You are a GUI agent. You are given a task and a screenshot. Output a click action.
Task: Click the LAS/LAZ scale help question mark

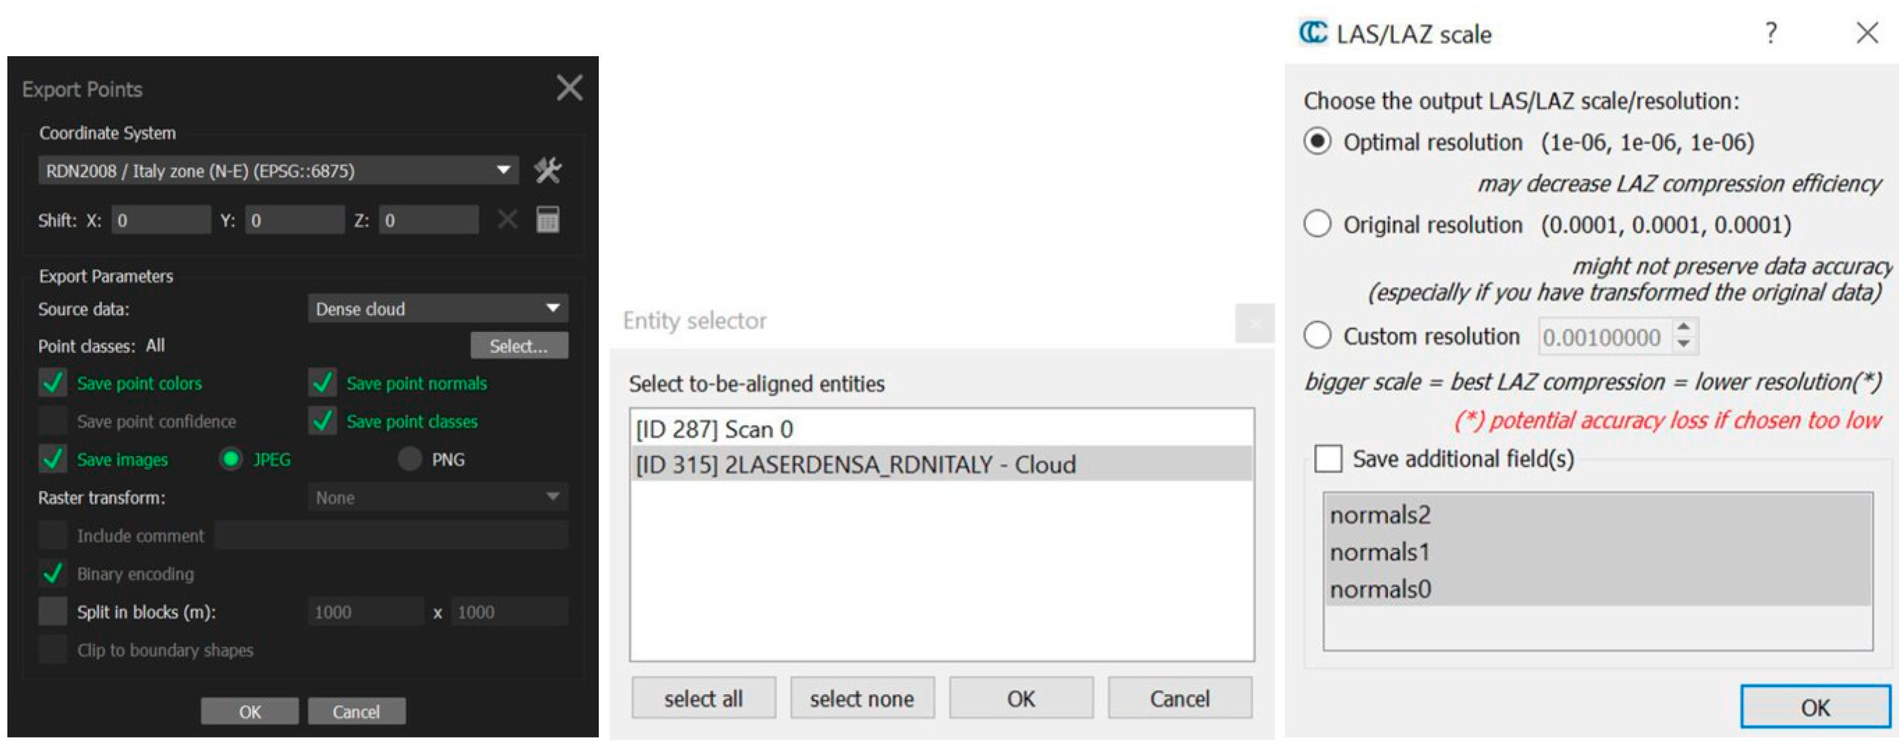click(x=1770, y=33)
